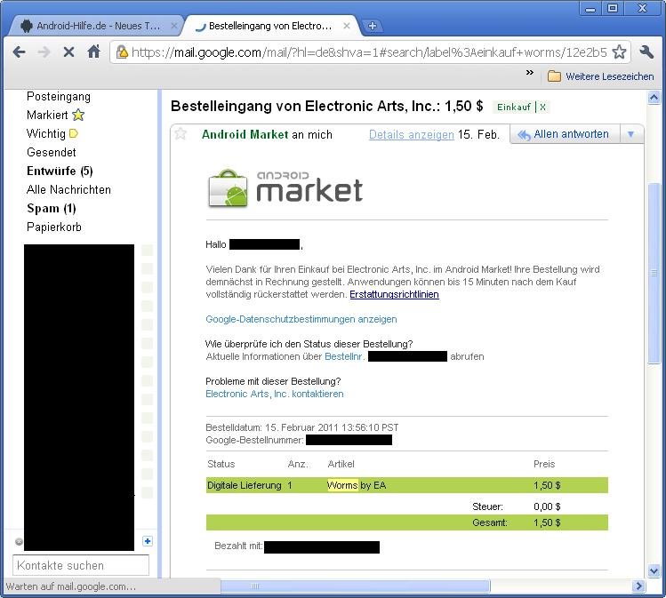Open the Markiert starred folder
Screen dimensions: 666x598
[55, 115]
